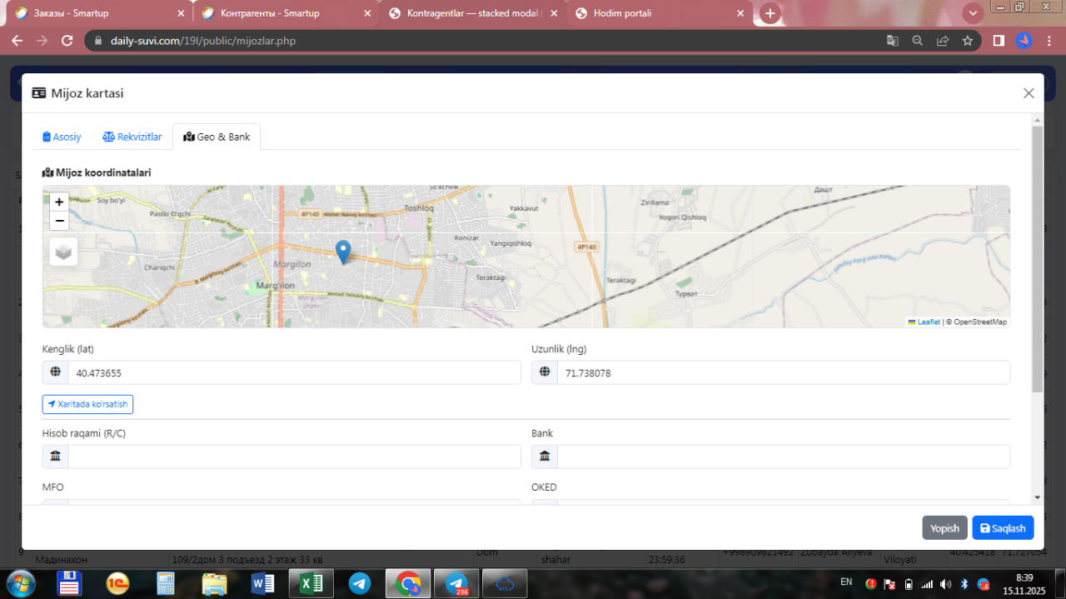The height and width of the screenshot is (599, 1066).
Task: Click the Xaritada ko'rsatish button
Action: pos(87,404)
